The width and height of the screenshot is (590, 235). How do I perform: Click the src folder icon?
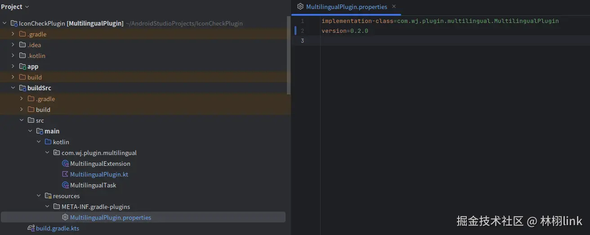31,120
